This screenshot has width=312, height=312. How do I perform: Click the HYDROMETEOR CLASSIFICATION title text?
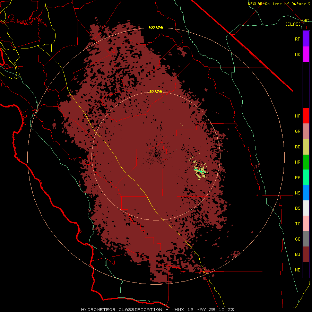click(122, 310)
